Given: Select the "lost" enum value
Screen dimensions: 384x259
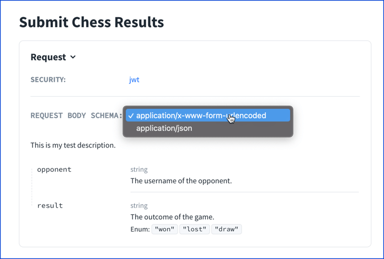Looking at the screenshot, I should pyautogui.click(x=194, y=229).
